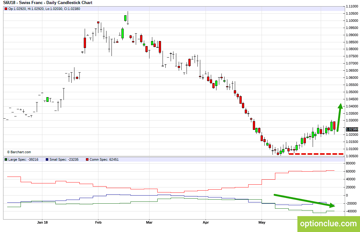Click the 'Large Spec: -39216' label
Screen dimensions: 360x232
click(x=23, y=159)
